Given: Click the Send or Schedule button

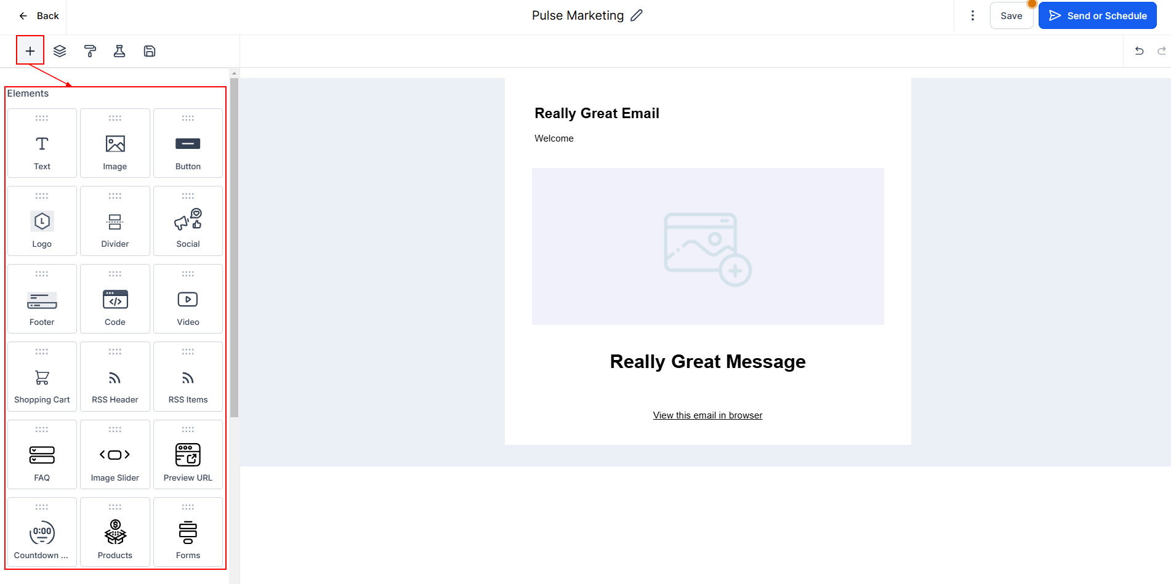Looking at the screenshot, I should pyautogui.click(x=1098, y=15).
